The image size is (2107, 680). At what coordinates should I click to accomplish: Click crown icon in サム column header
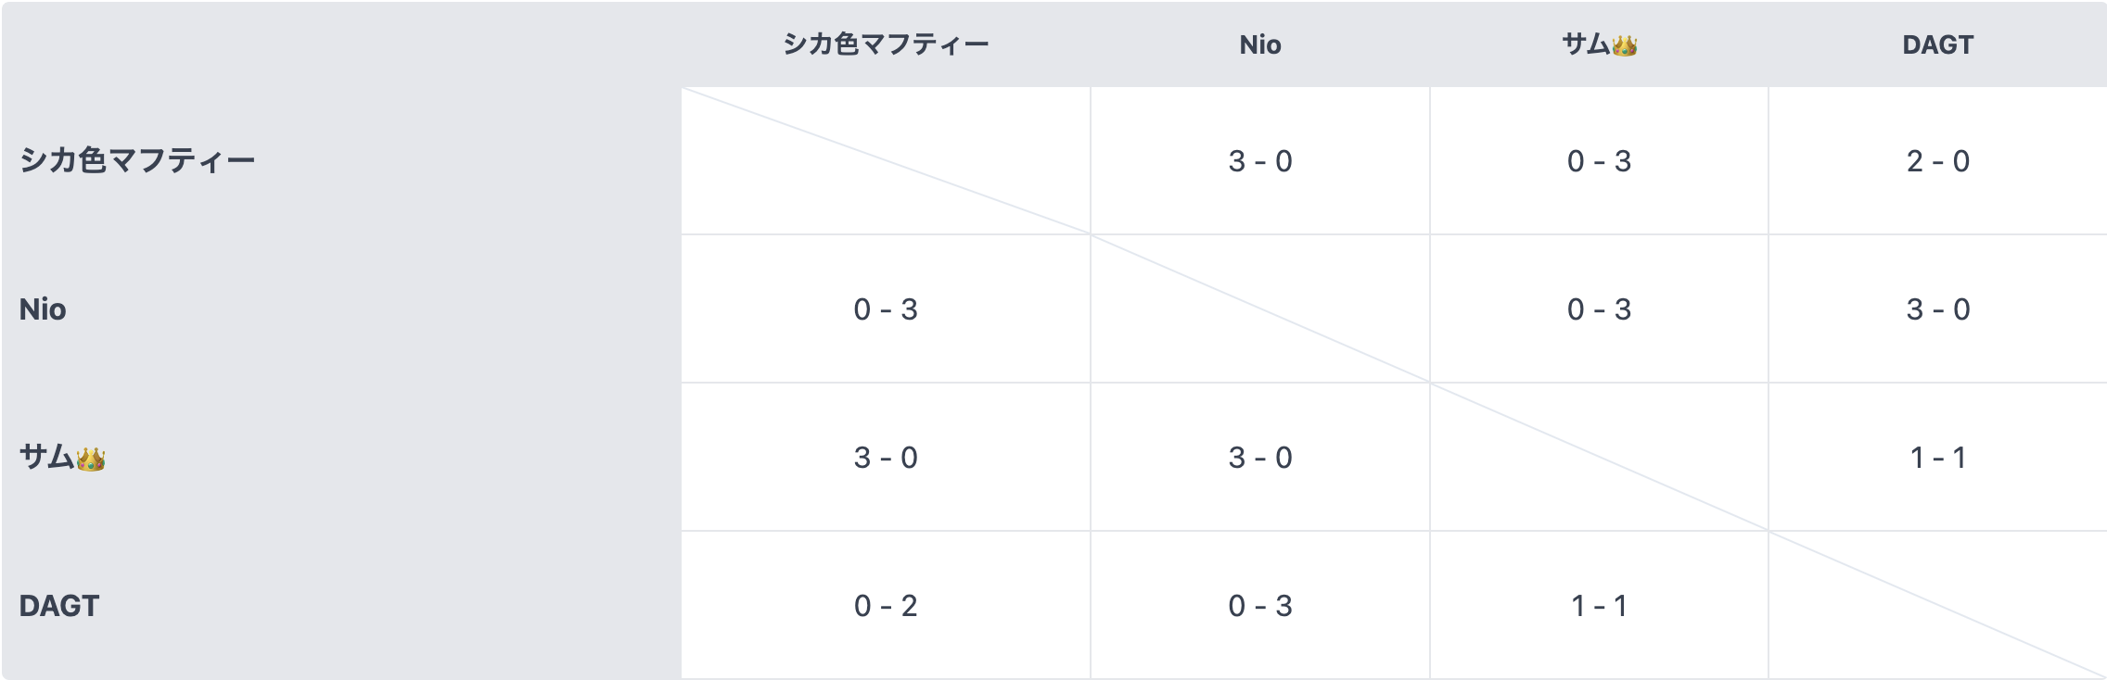coord(1624,45)
